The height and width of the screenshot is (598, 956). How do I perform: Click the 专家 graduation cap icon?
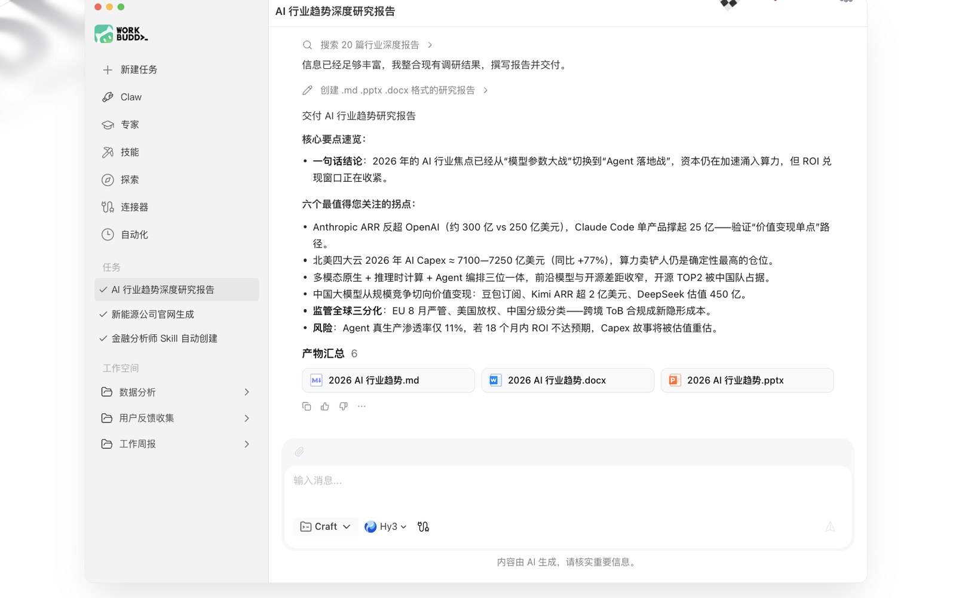[108, 124]
